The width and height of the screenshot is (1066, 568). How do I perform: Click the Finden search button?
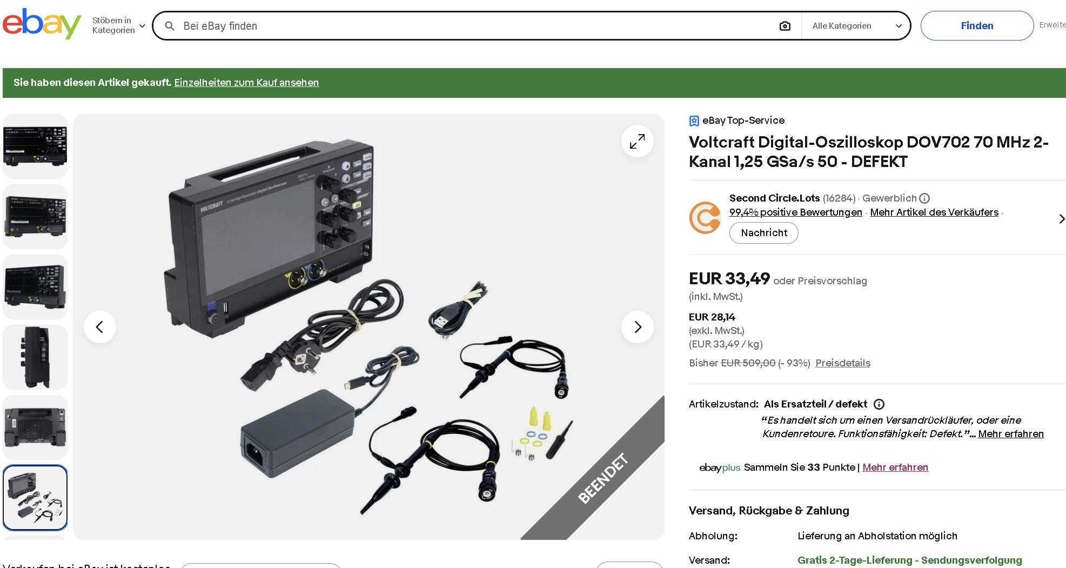977,26
